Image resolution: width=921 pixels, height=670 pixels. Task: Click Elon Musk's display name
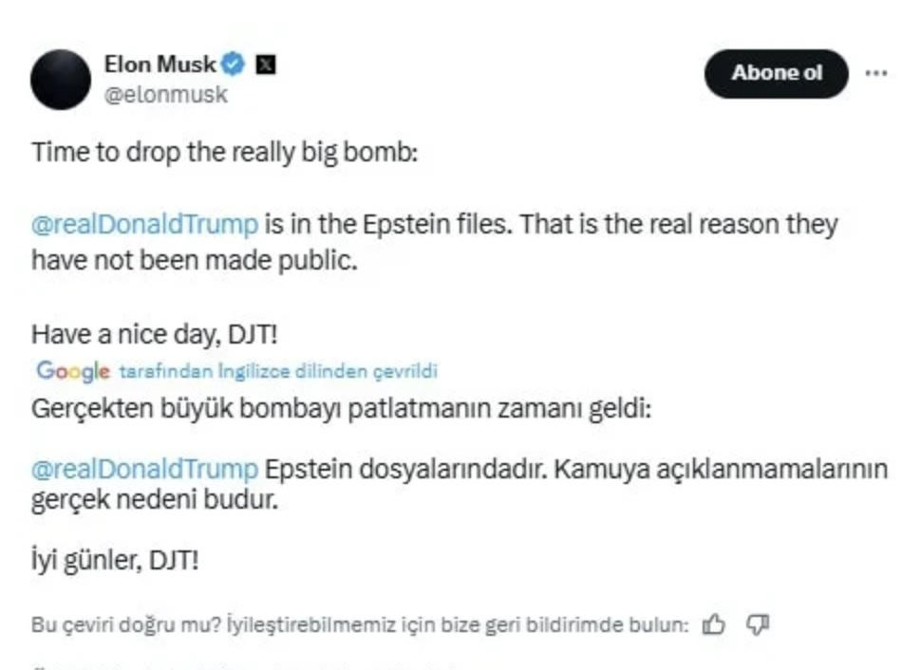click(160, 64)
